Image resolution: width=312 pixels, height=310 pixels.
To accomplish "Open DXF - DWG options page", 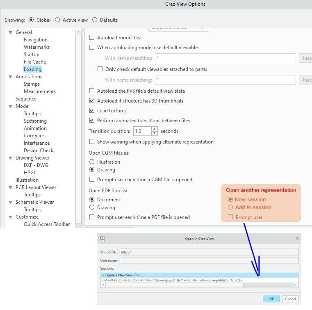I will point(36,165).
